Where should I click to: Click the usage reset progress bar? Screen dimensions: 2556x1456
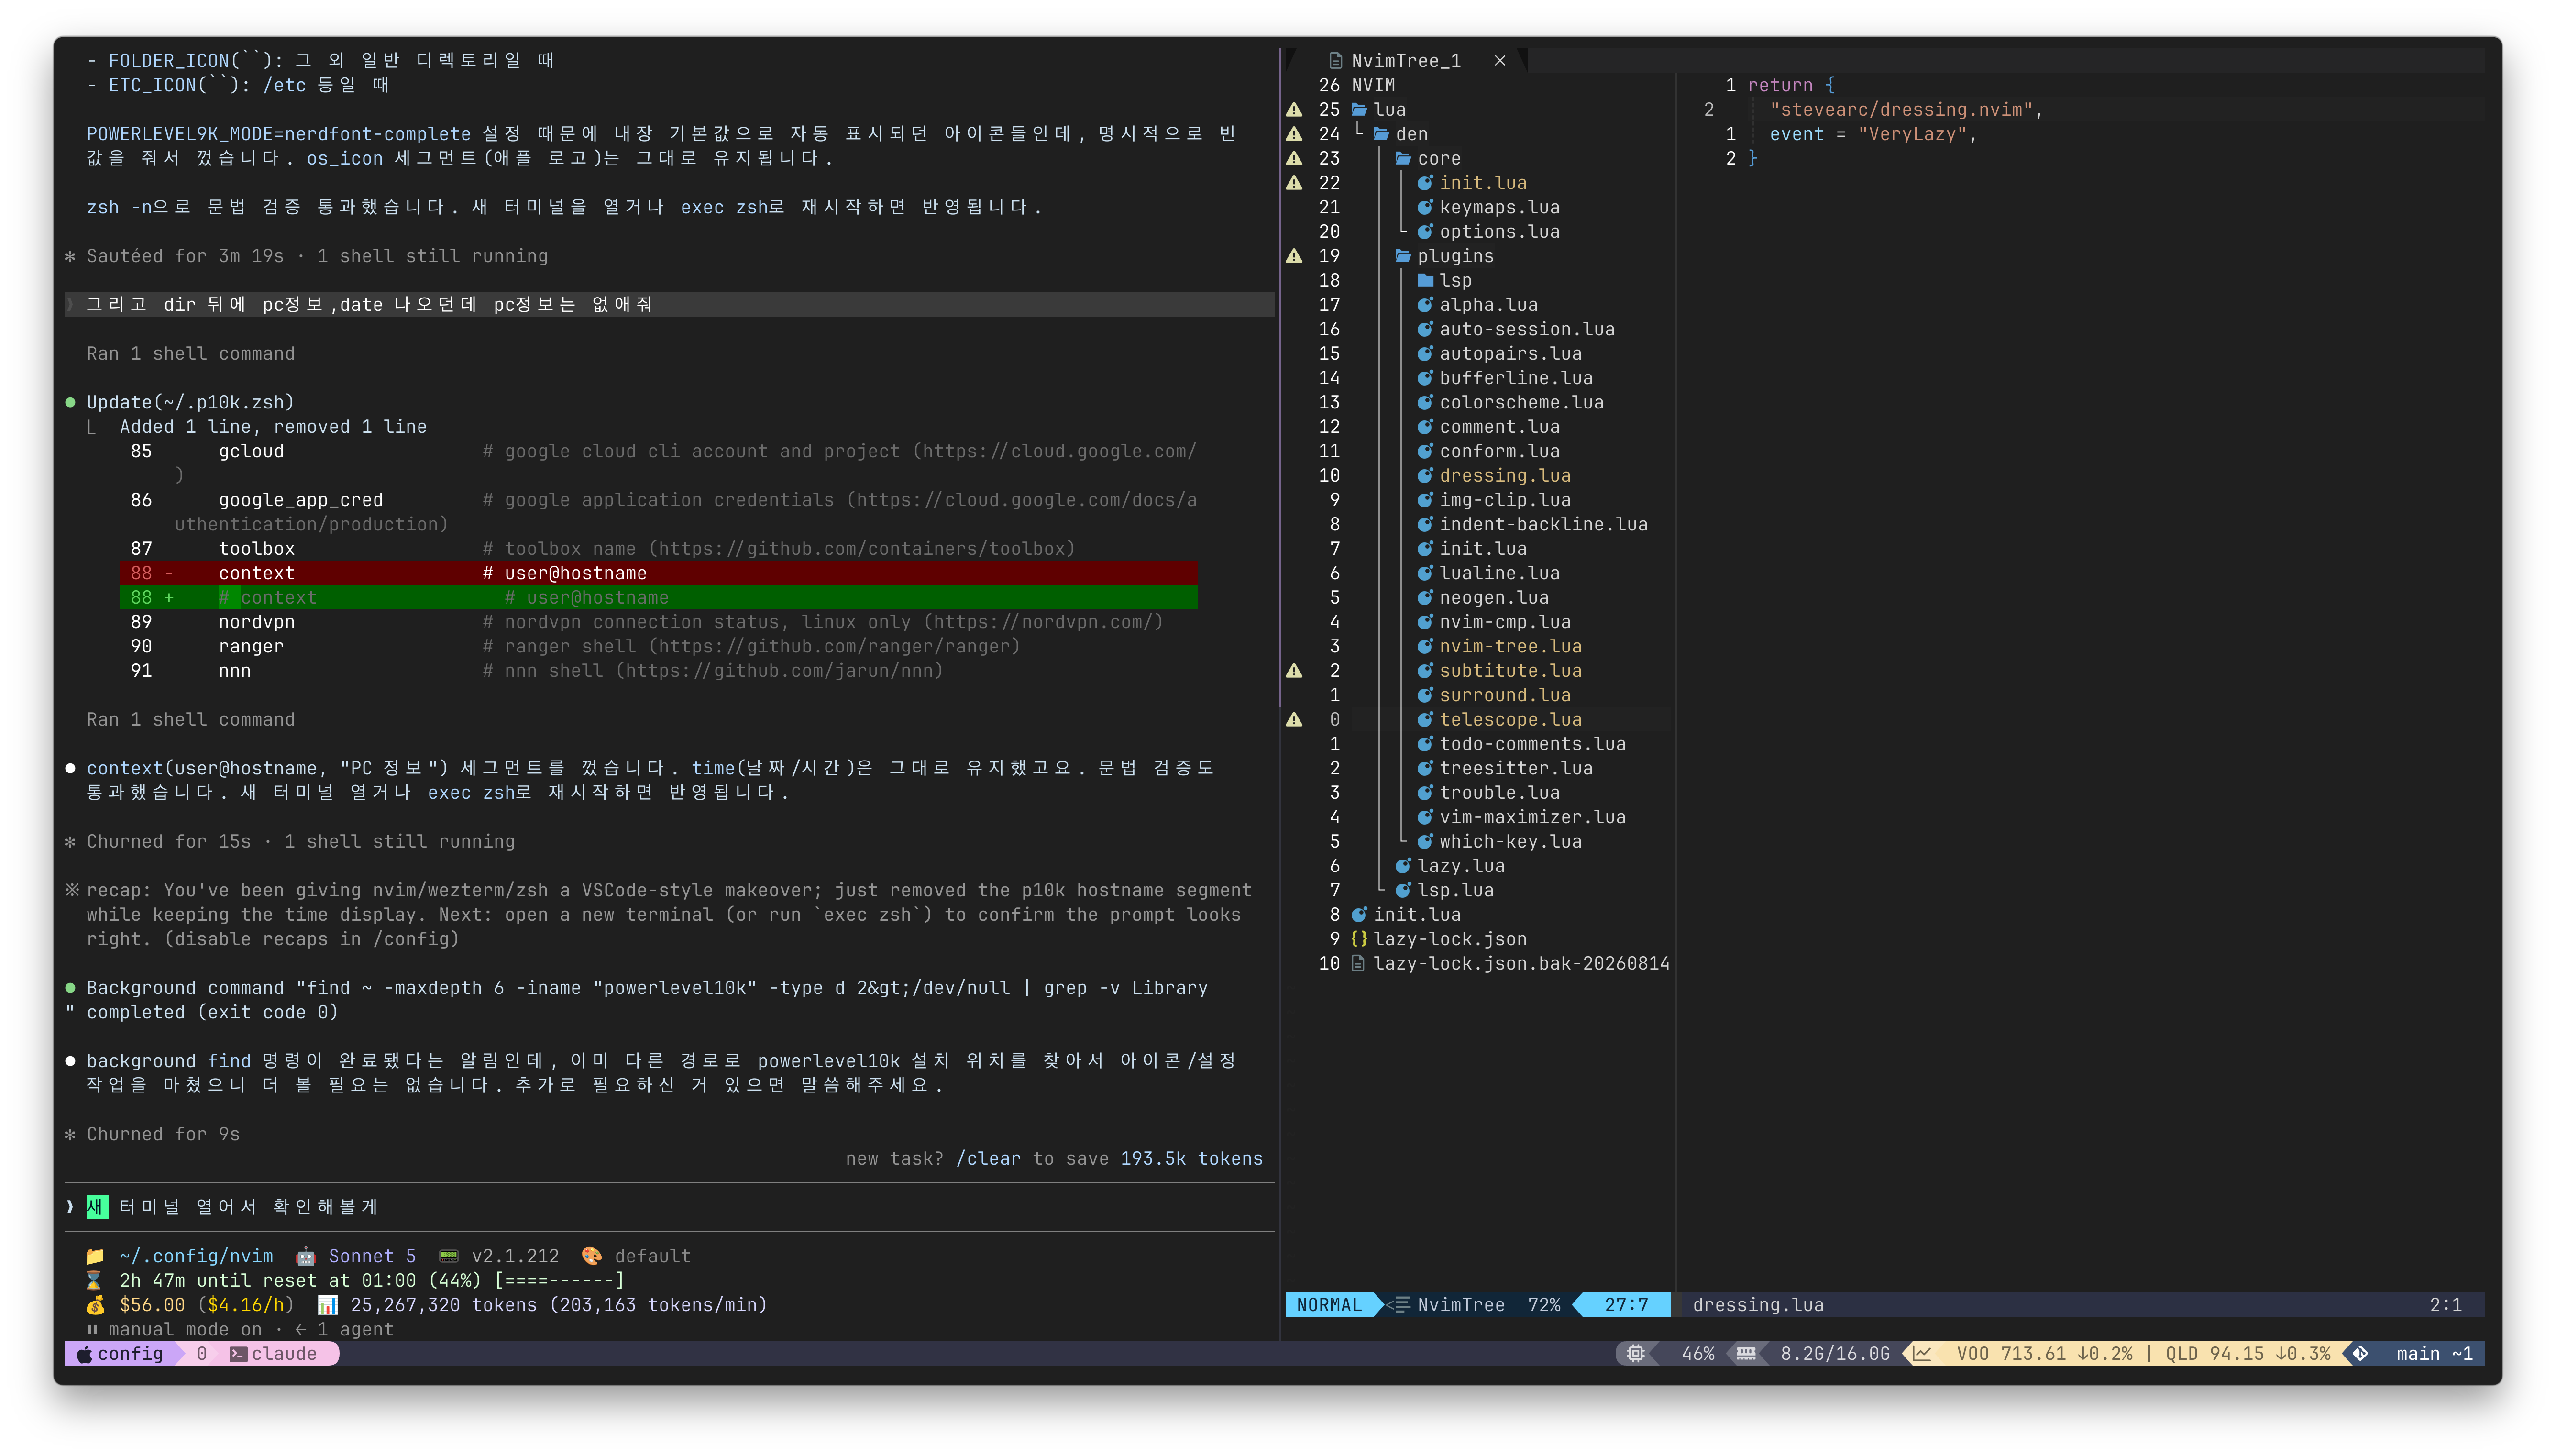click(x=559, y=1281)
